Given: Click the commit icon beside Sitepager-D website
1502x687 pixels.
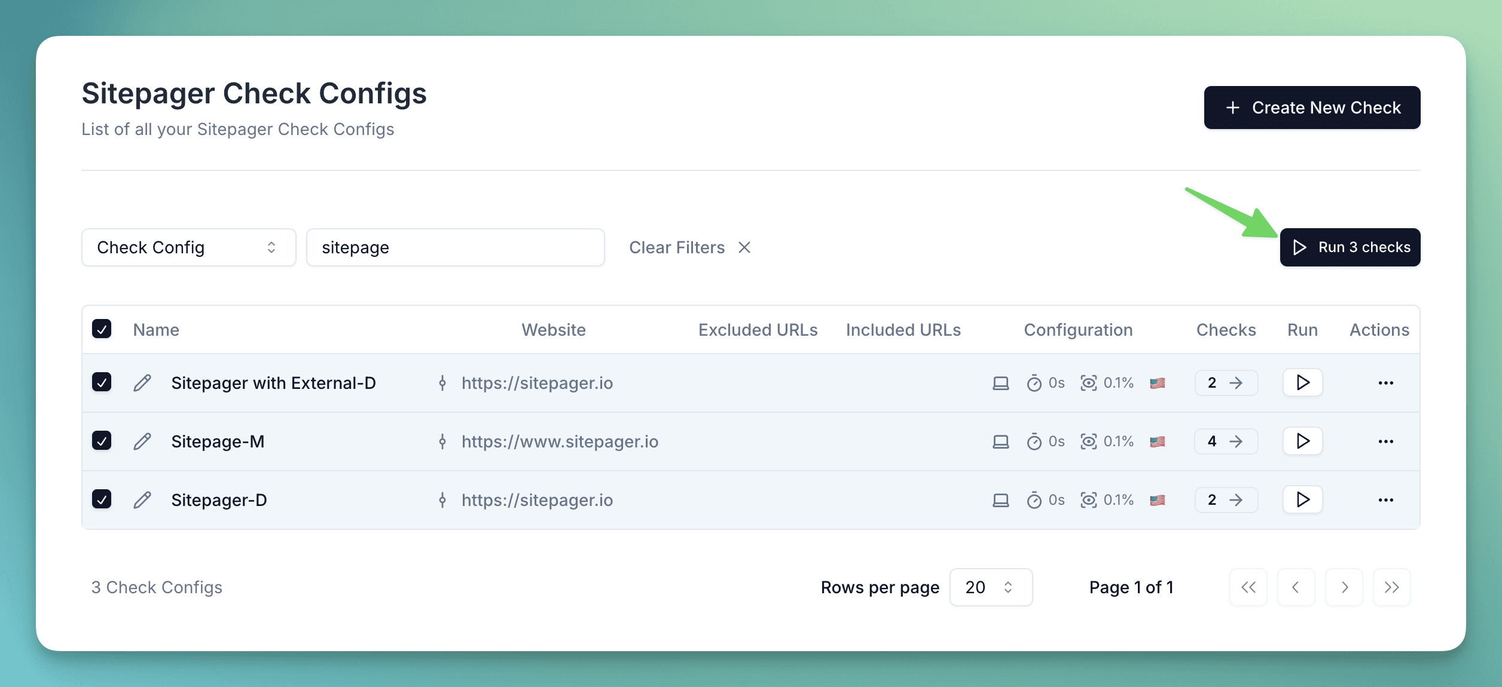Looking at the screenshot, I should pyautogui.click(x=442, y=500).
